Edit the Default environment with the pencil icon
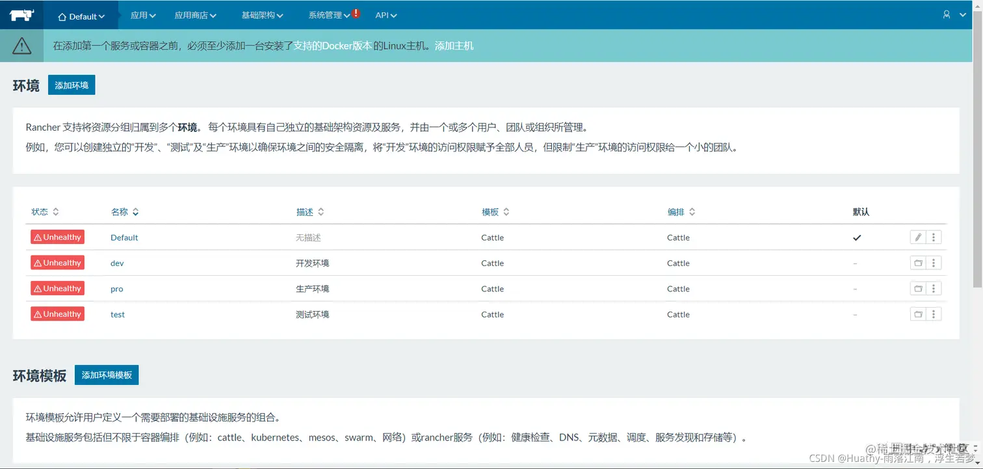 pyautogui.click(x=918, y=237)
